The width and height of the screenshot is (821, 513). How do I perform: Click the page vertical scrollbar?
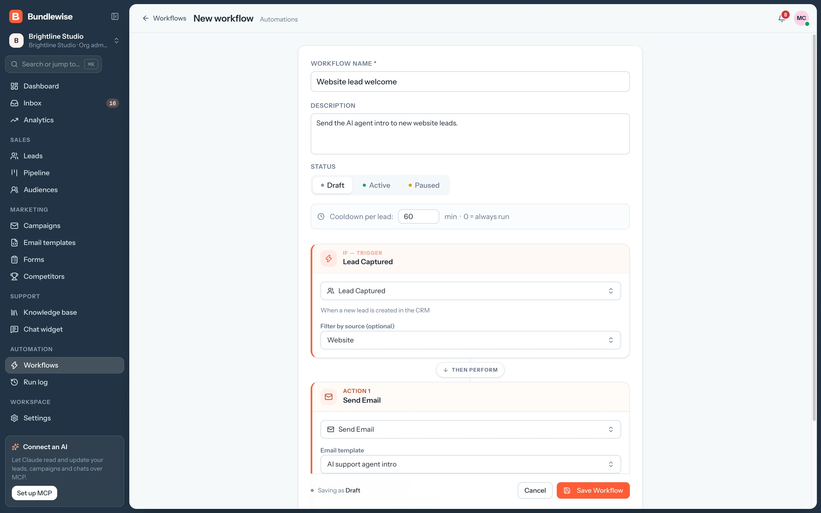click(814, 227)
